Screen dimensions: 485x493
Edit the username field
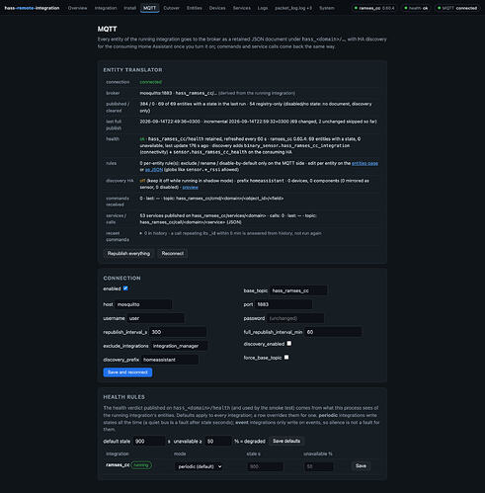[x=155, y=318]
